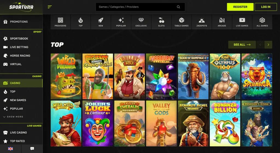Viewport: 280px width, 153px height.
Task: Open the All Games category
Action: [262, 22]
